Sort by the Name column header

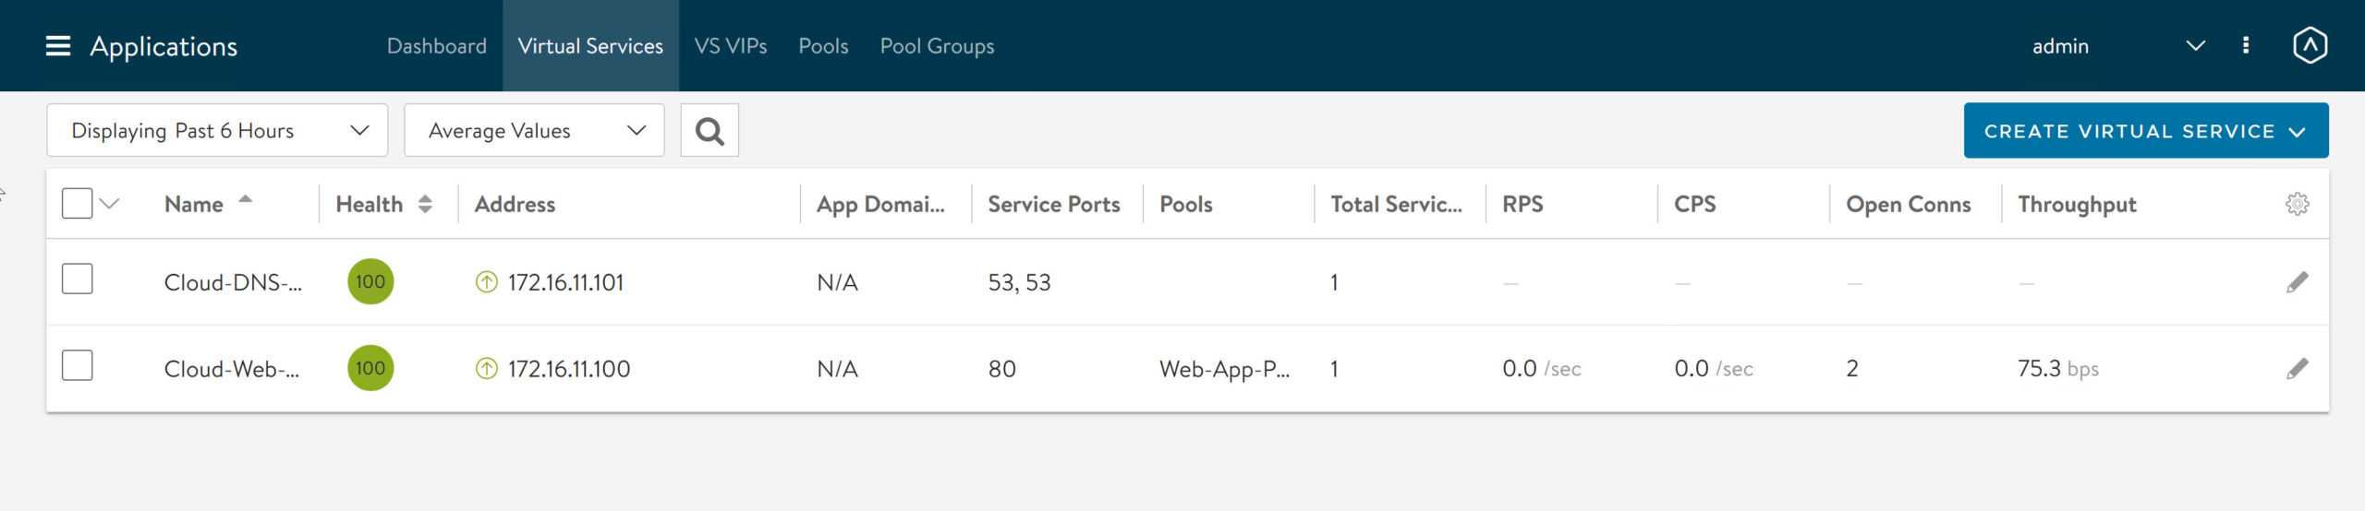pos(194,204)
